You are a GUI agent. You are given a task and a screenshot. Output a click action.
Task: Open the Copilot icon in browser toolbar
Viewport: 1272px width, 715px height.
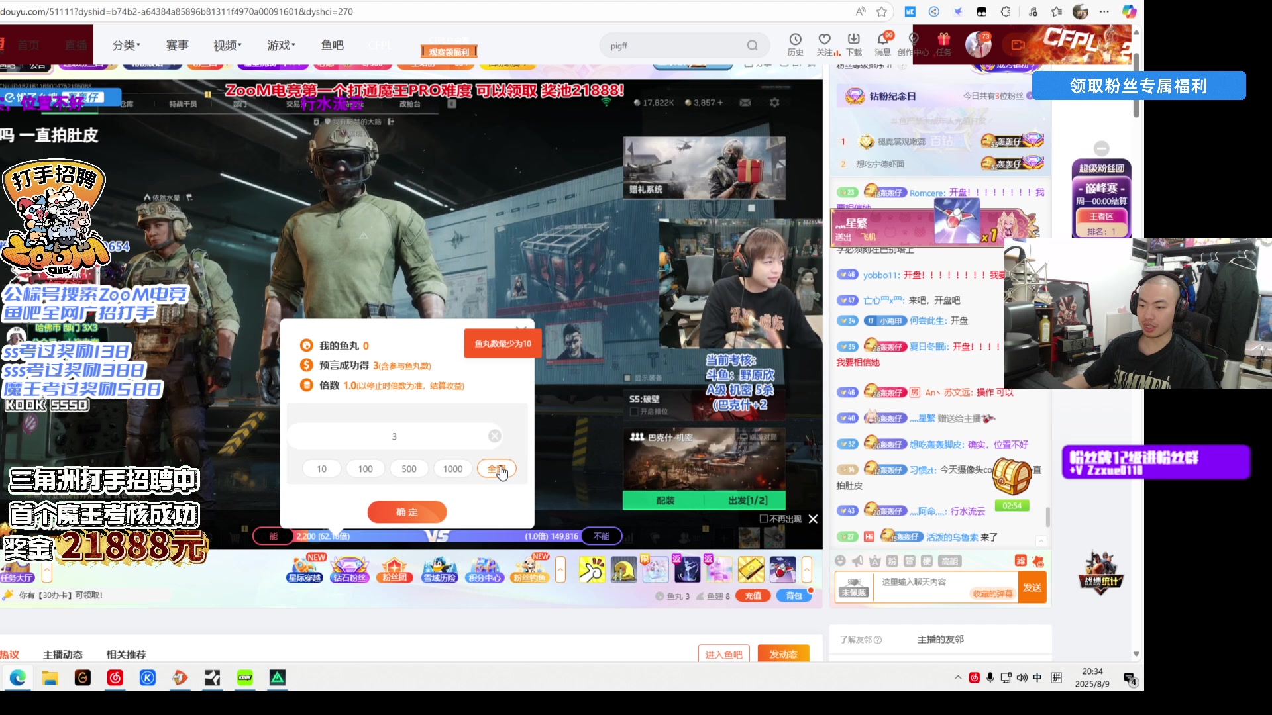point(1129,11)
